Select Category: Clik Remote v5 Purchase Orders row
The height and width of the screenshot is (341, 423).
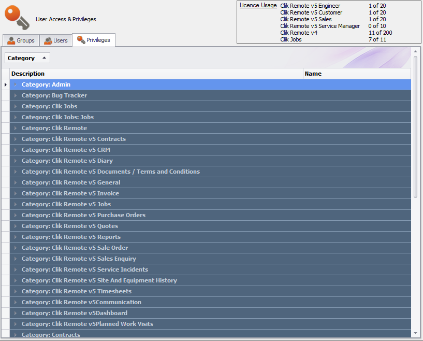coord(210,215)
